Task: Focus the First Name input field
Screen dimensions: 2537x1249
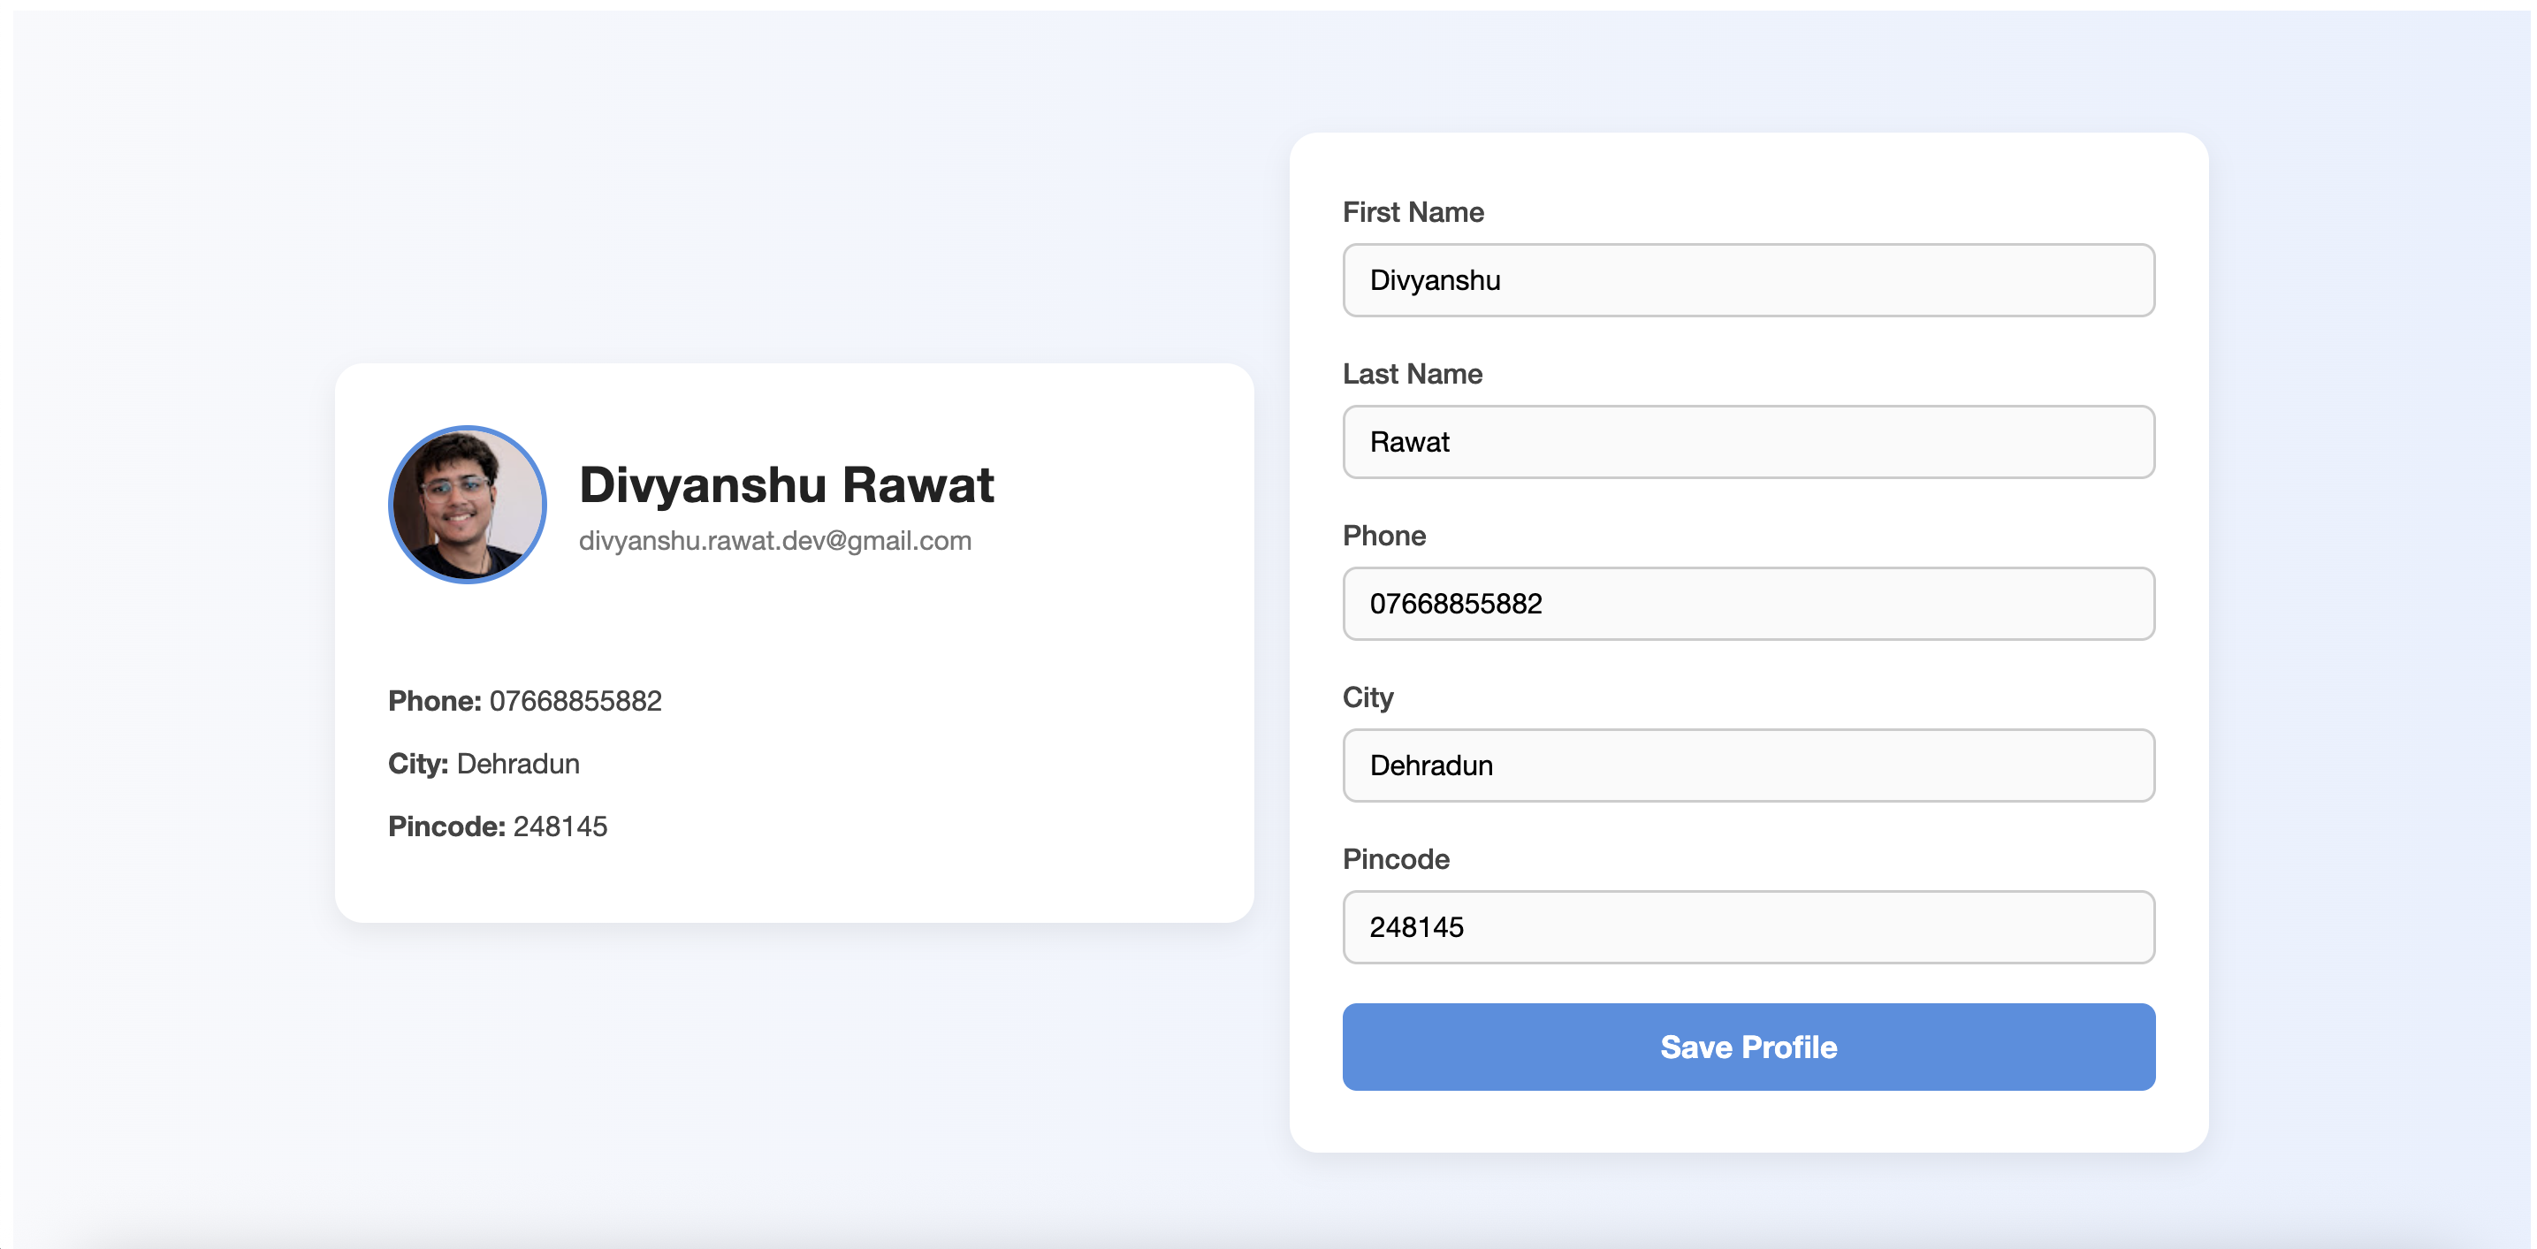Action: pyautogui.click(x=1748, y=279)
